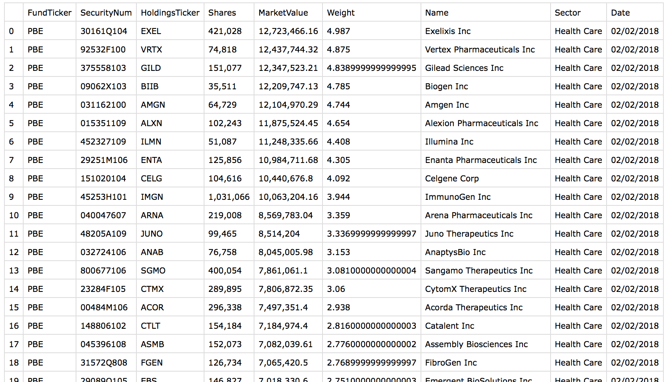Click the HoldingsTicker column header

[x=170, y=13]
